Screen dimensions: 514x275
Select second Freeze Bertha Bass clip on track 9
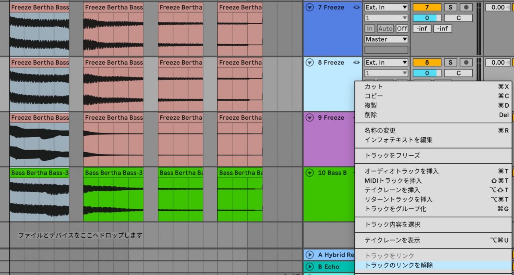click(114, 139)
